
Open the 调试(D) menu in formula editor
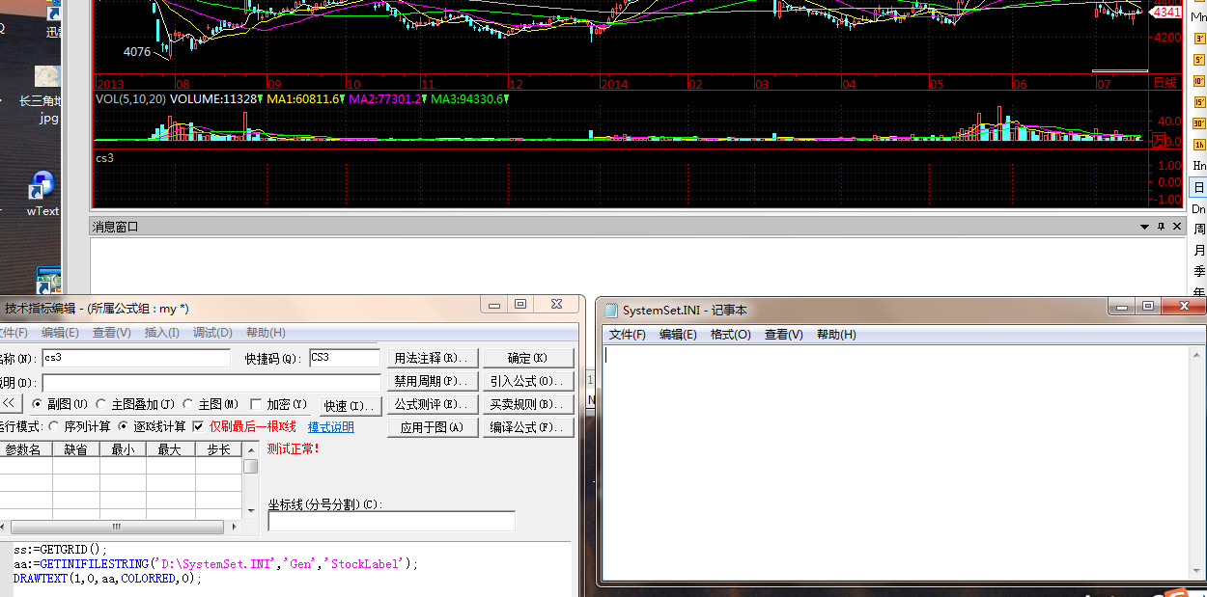[x=212, y=333]
